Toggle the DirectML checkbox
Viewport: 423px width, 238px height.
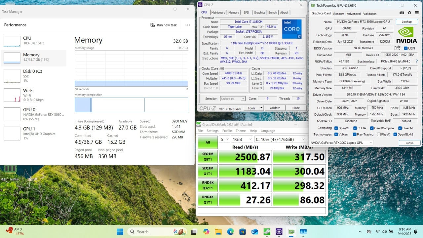pos(400,128)
